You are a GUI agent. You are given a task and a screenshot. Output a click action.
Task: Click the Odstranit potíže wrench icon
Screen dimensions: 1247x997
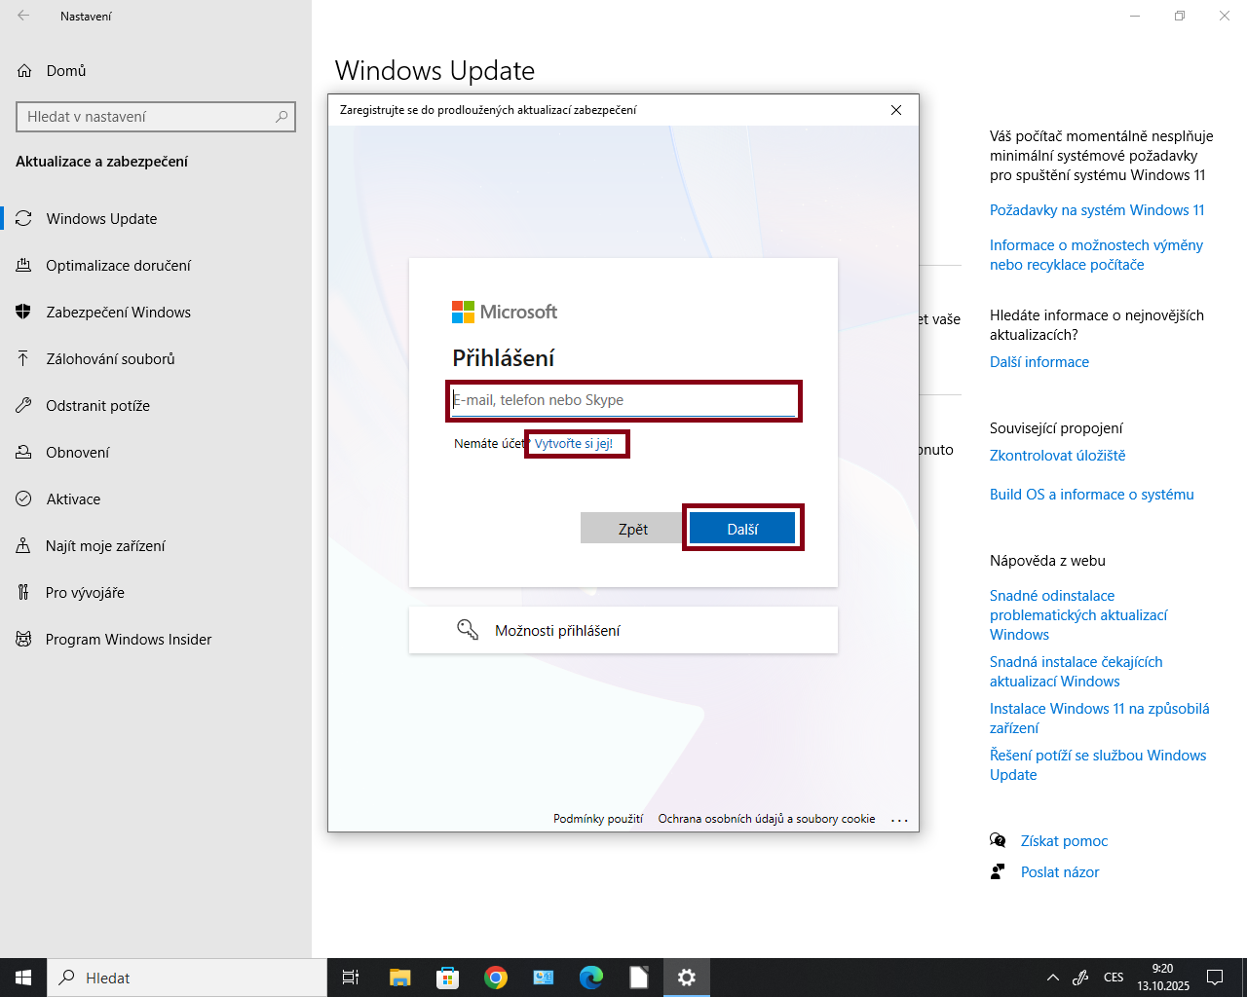point(23,406)
